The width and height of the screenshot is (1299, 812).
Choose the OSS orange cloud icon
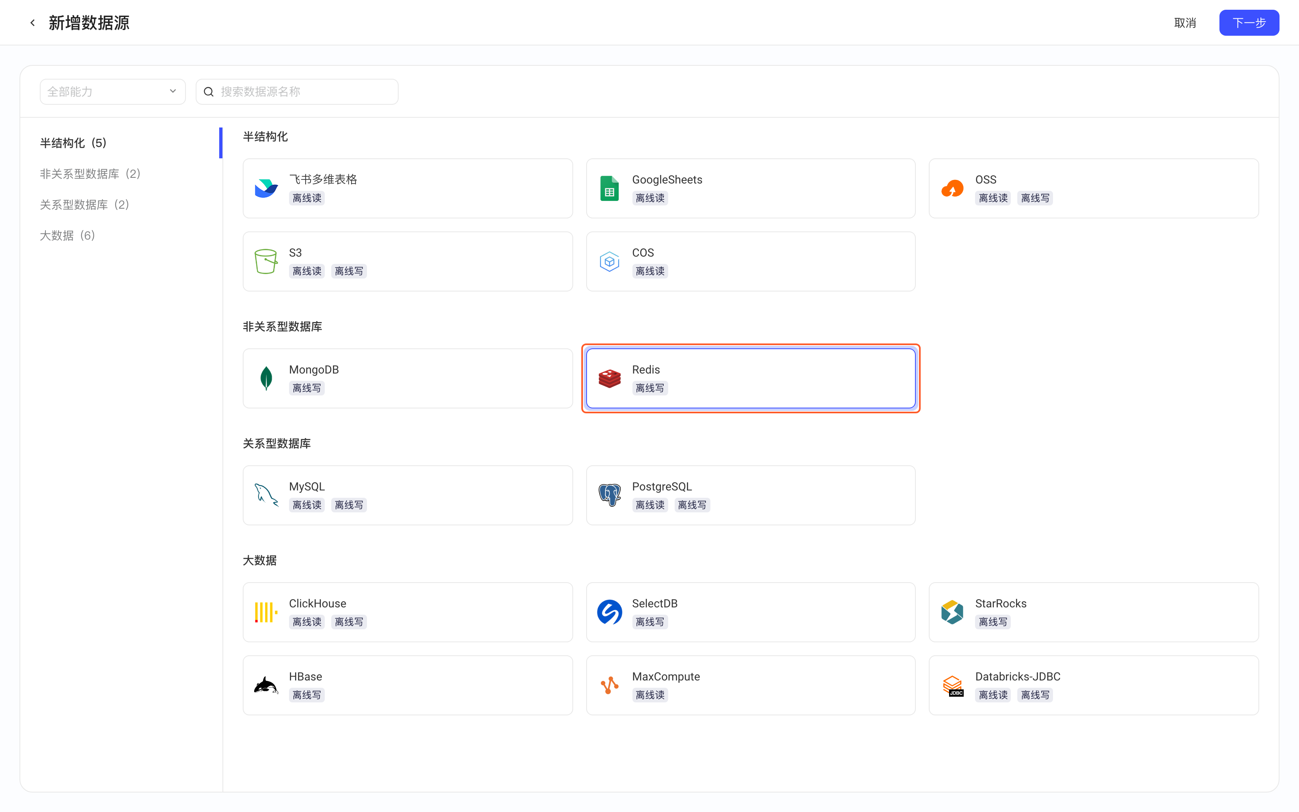pyautogui.click(x=952, y=188)
